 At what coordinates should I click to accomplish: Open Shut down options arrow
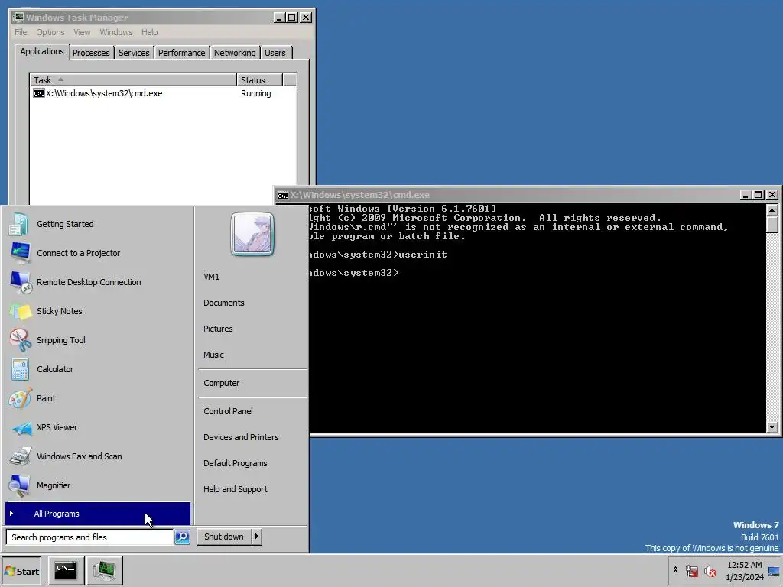tap(257, 537)
